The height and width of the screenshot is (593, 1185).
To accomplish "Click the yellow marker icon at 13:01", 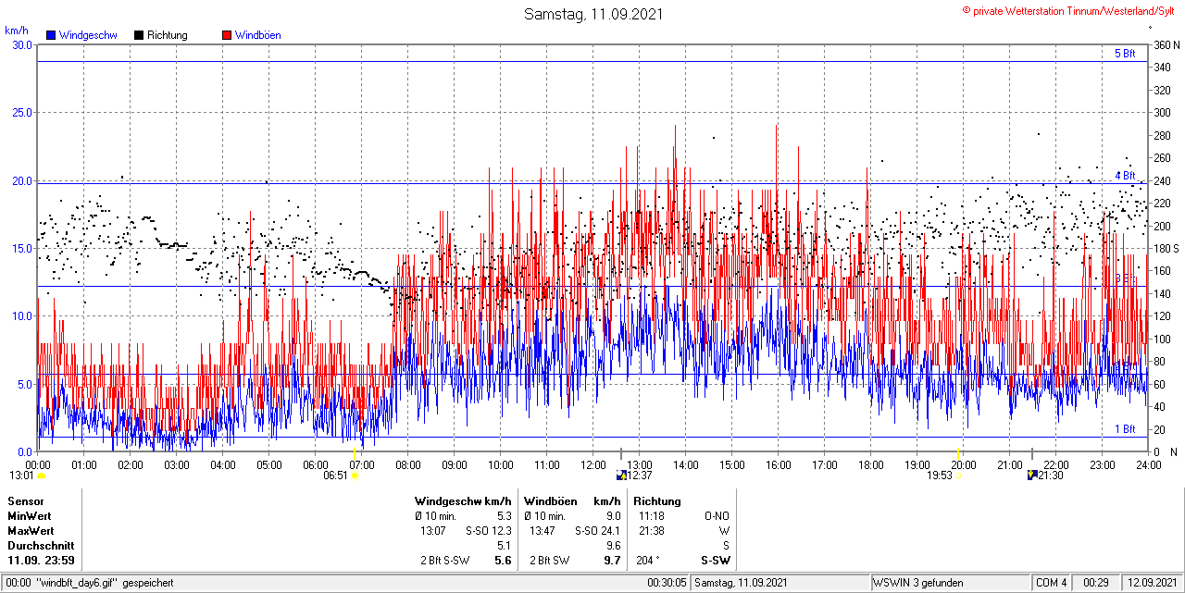I will [41, 476].
